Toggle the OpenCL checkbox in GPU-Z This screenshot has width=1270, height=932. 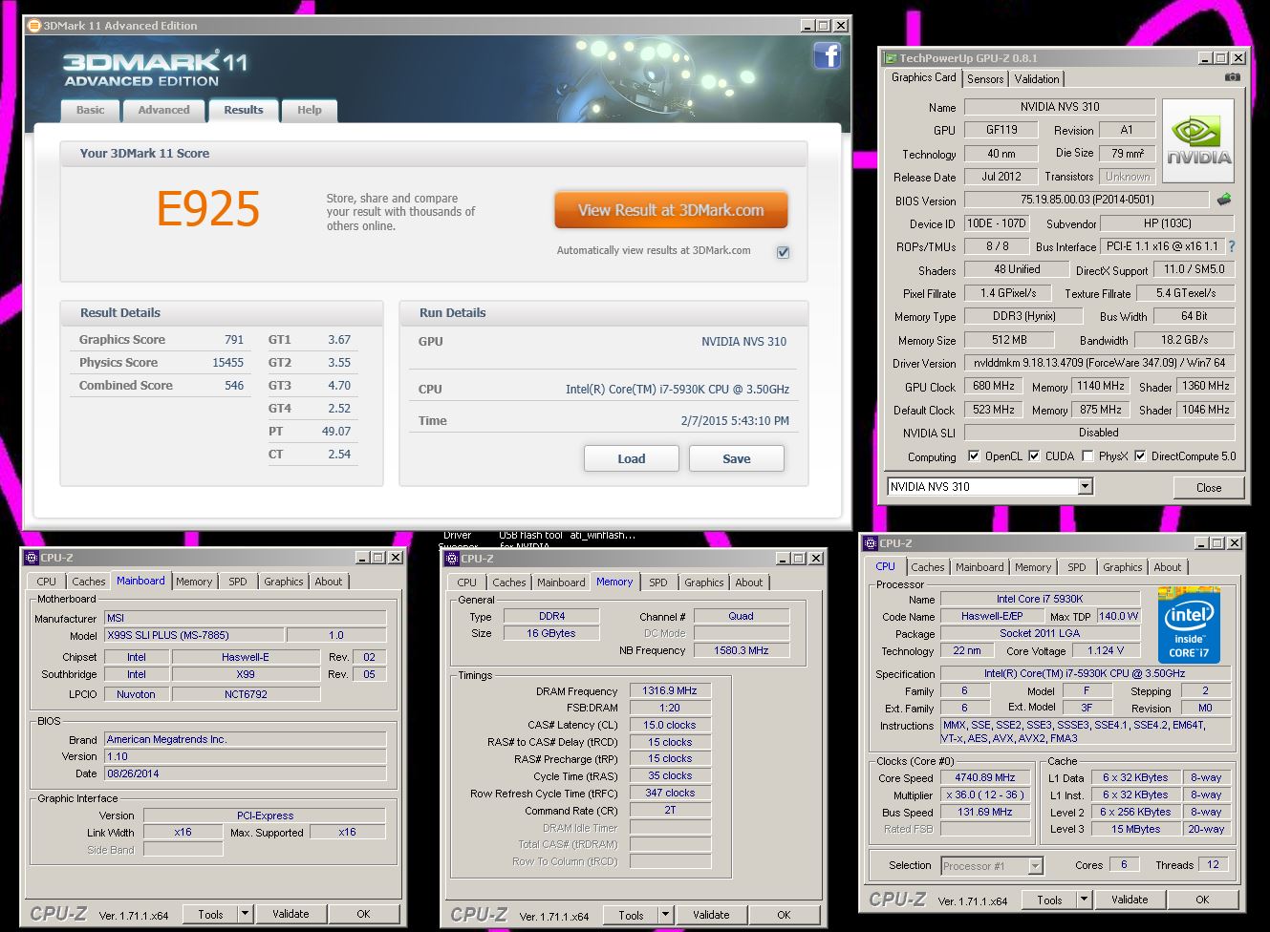point(974,456)
